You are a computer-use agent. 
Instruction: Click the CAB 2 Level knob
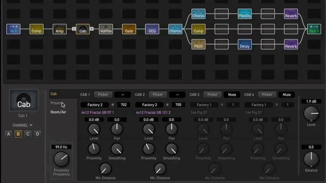(x=149, y=129)
